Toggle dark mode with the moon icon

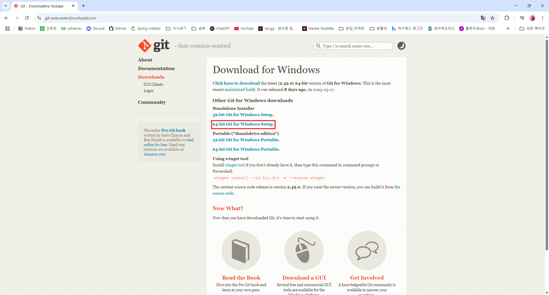401,46
